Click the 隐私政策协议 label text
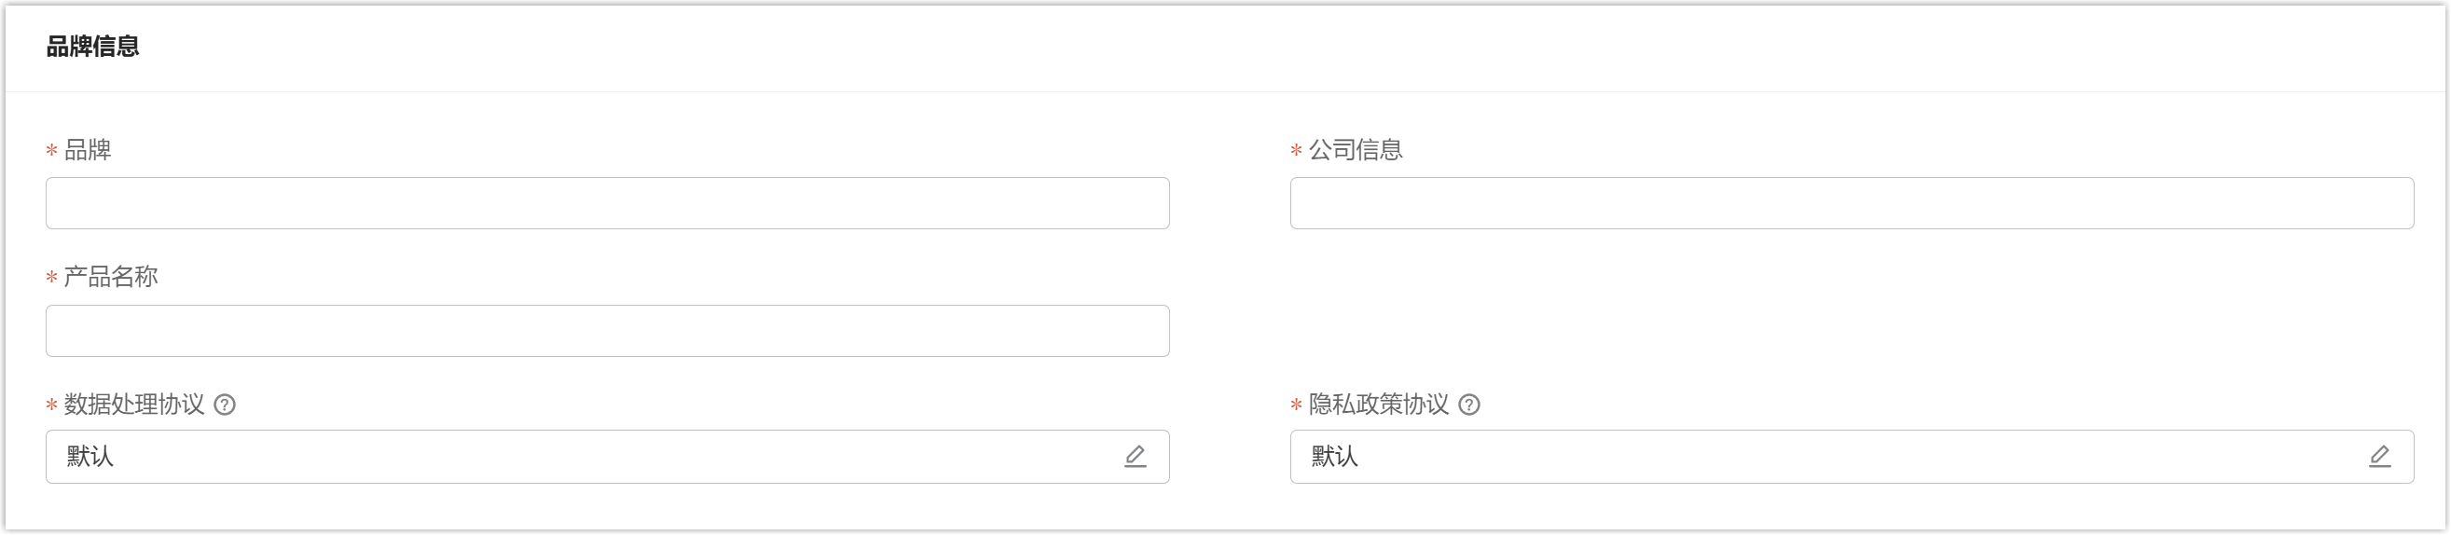 [1379, 405]
